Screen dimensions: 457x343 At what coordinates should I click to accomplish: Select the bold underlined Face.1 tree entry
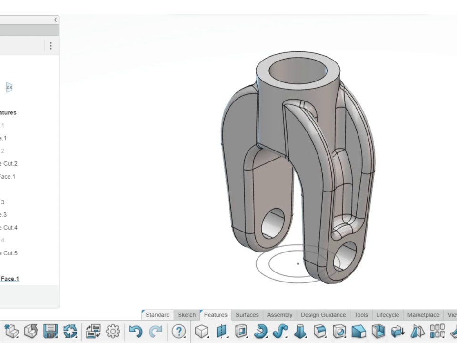point(10,279)
